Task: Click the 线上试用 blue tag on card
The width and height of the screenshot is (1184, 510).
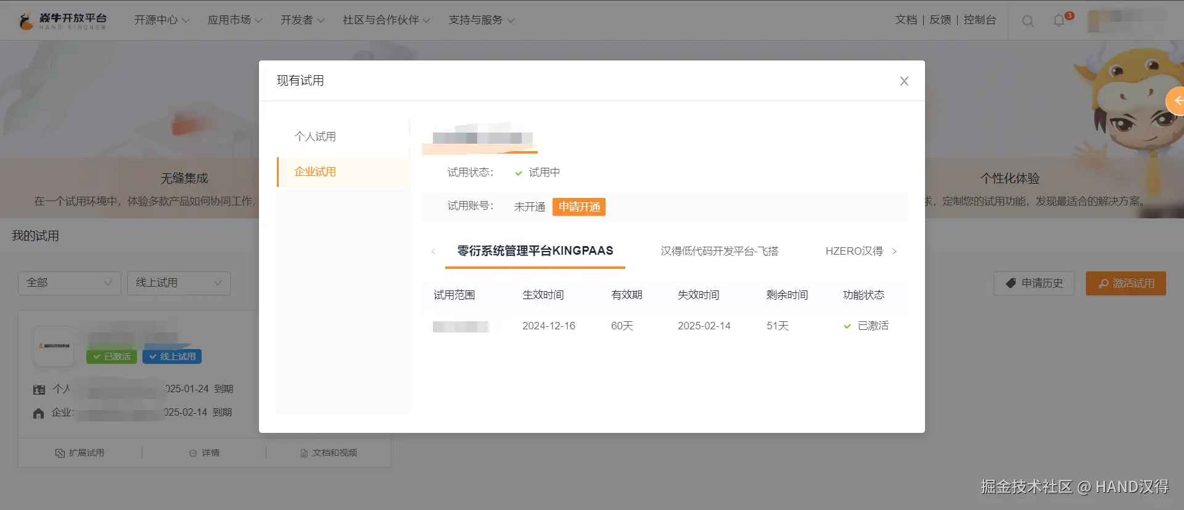Action: (x=172, y=356)
